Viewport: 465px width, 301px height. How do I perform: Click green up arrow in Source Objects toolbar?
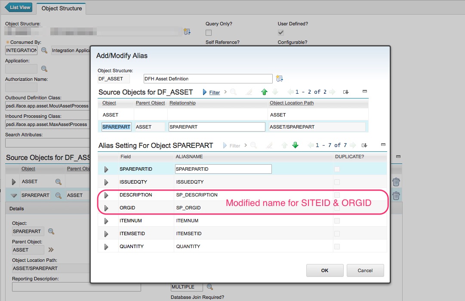pyautogui.click(x=264, y=92)
